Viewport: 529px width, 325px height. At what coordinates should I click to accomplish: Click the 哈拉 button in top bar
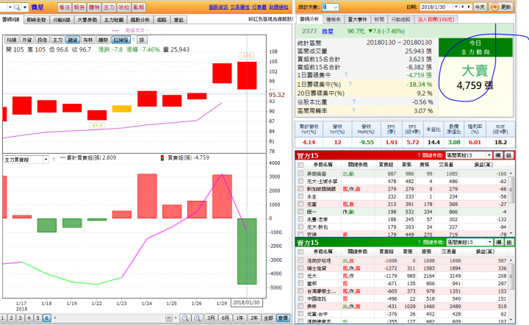click(x=123, y=7)
